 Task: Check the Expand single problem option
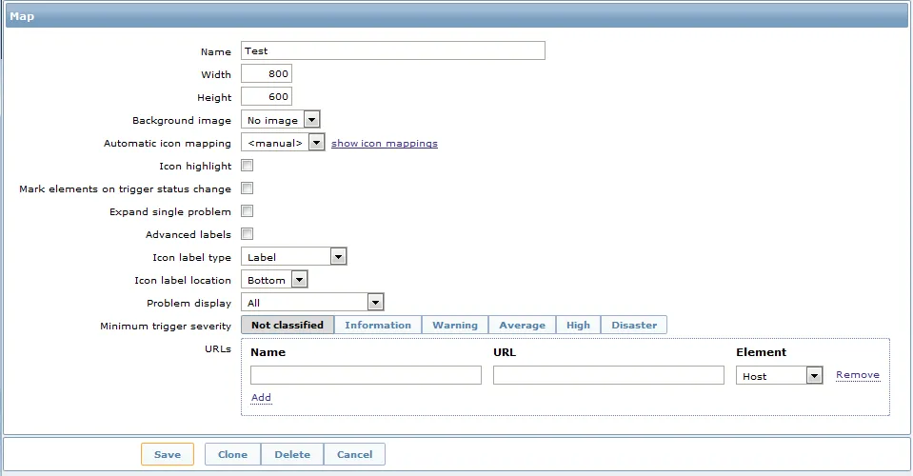point(248,211)
